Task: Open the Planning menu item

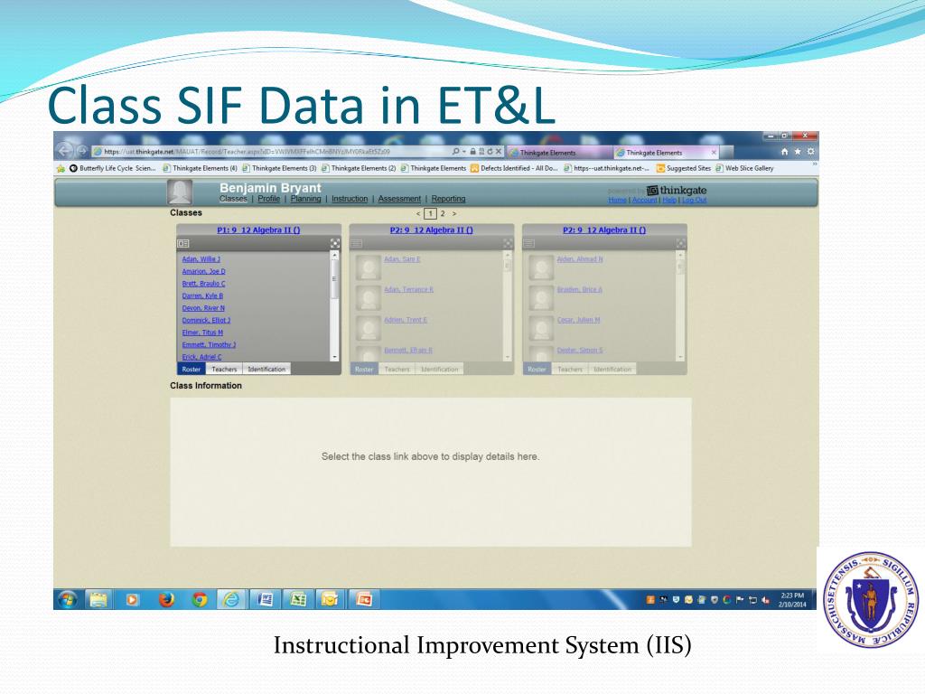Action: coord(305,199)
